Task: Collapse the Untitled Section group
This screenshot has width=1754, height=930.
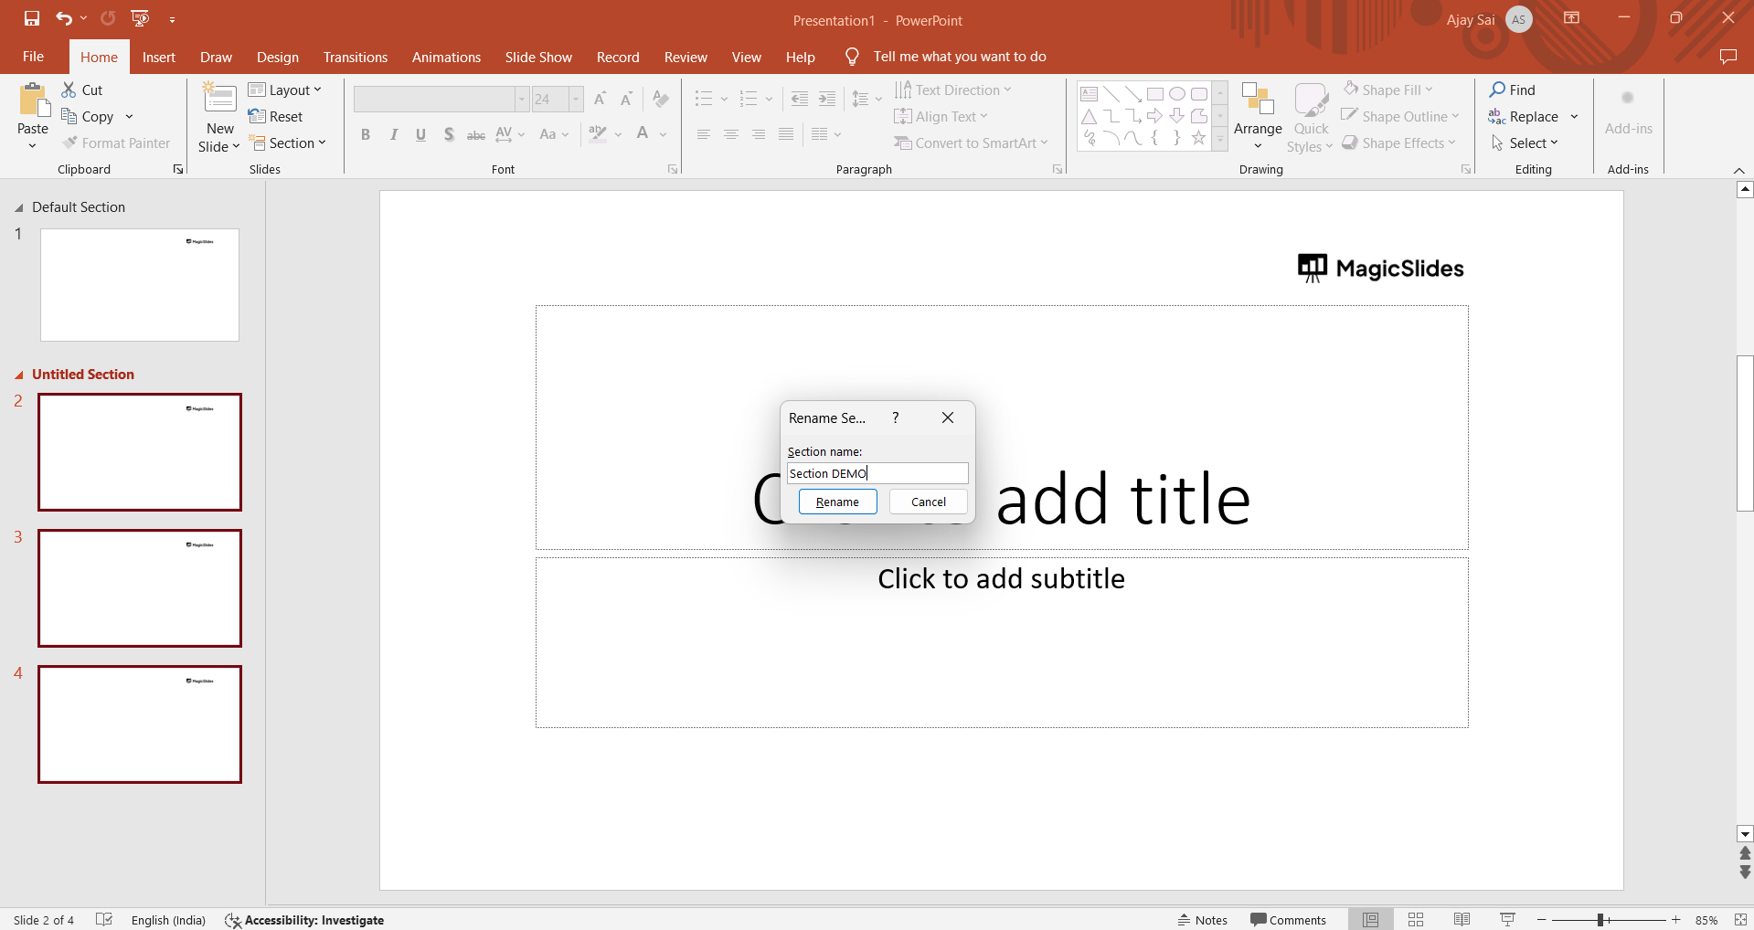Action: [x=19, y=375]
